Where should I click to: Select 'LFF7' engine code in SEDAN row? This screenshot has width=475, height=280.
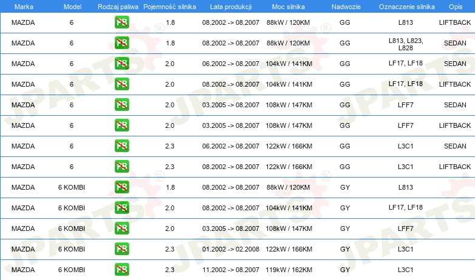pos(406,105)
